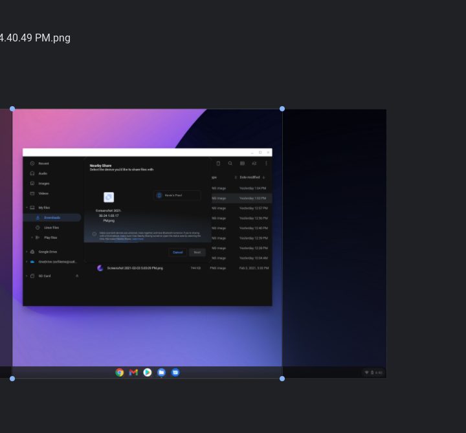Open the status tray with clock and battery
This screenshot has width=466, height=433.
click(x=373, y=373)
